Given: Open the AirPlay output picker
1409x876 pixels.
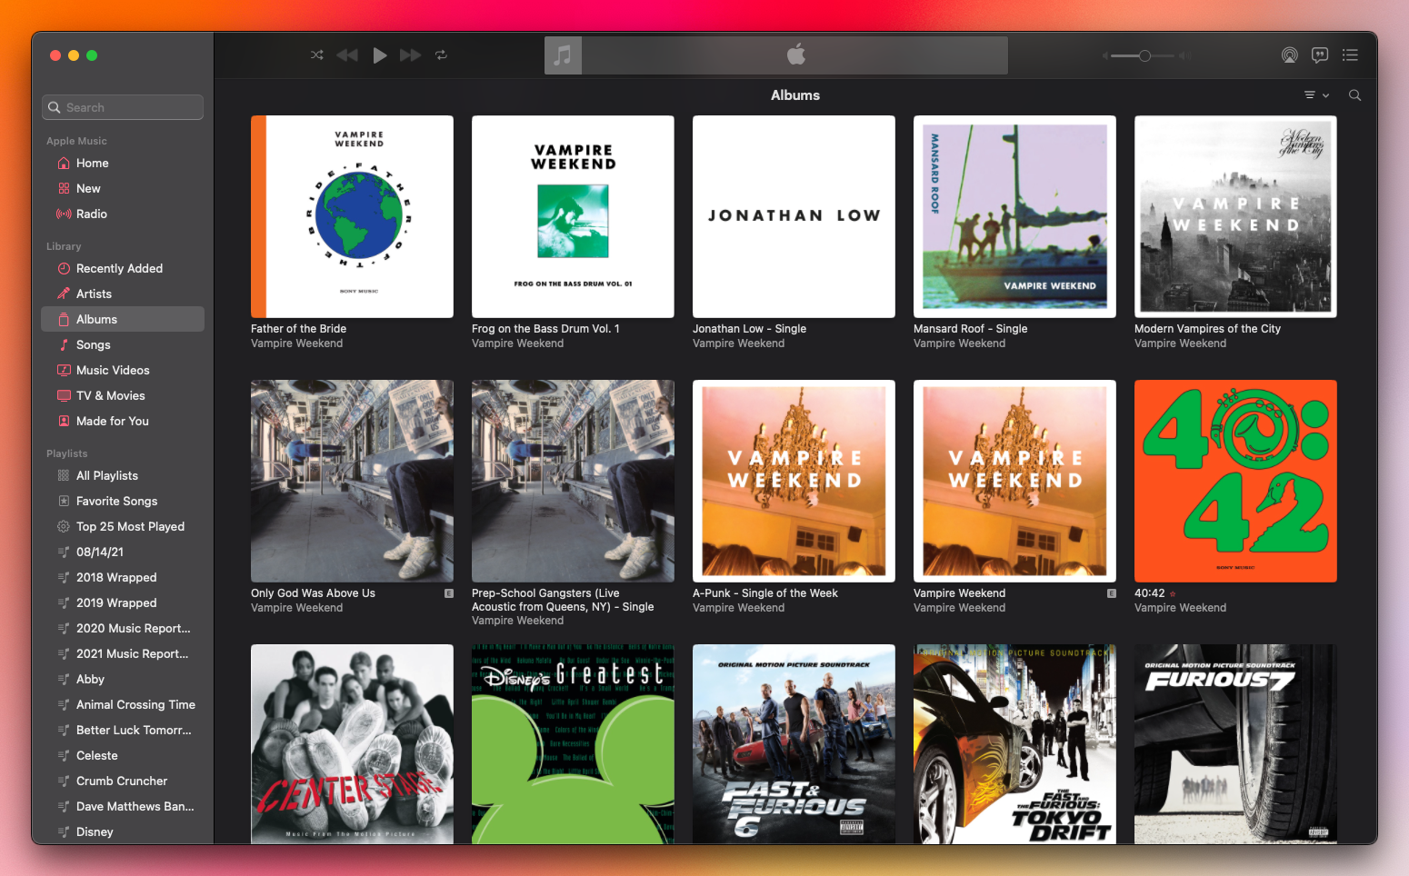Looking at the screenshot, I should click(x=1290, y=55).
